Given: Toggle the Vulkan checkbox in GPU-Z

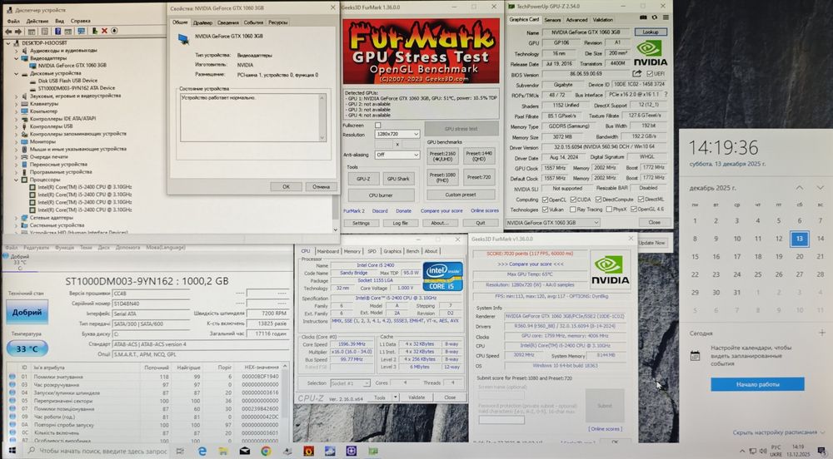Looking at the screenshot, I should point(545,210).
